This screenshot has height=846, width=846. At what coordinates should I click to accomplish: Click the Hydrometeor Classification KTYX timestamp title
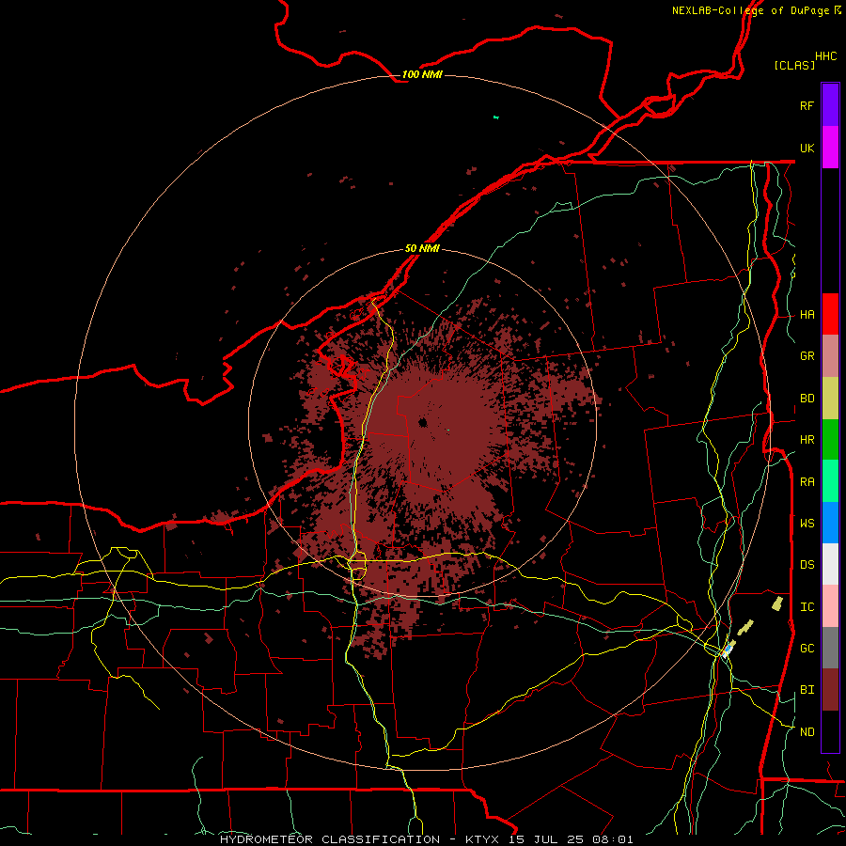click(426, 839)
